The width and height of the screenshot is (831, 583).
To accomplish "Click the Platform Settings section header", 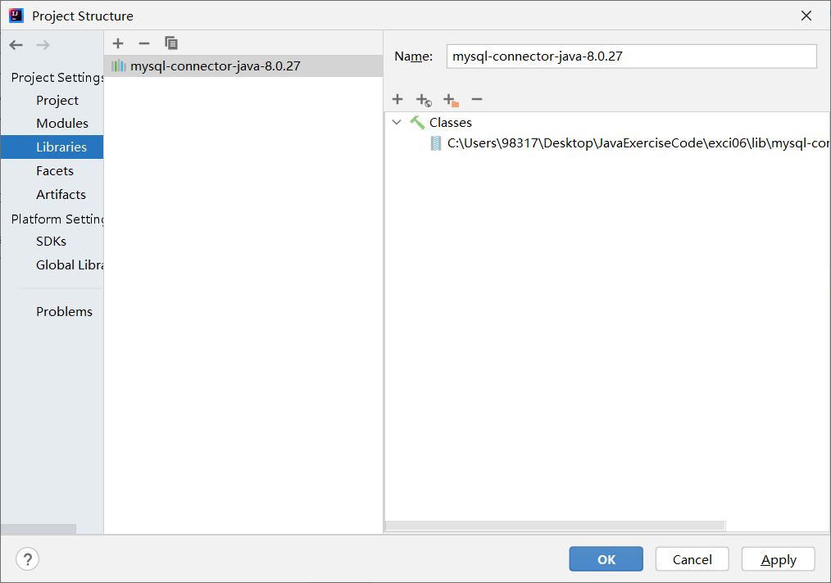I will click(x=57, y=219).
